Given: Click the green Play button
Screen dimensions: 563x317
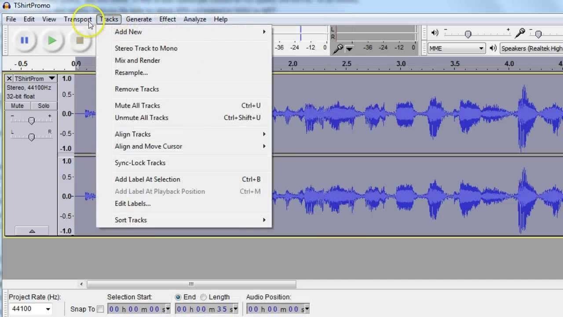Looking at the screenshot, I should coord(52,41).
